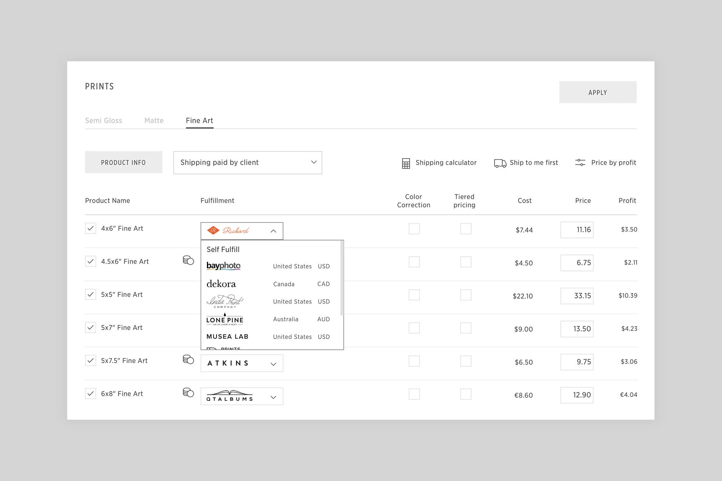Image resolution: width=722 pixels, height=481 pixels.
Task: Uncheck the 4x6" Fine Art product checkbox
Action: click(91, 228)
